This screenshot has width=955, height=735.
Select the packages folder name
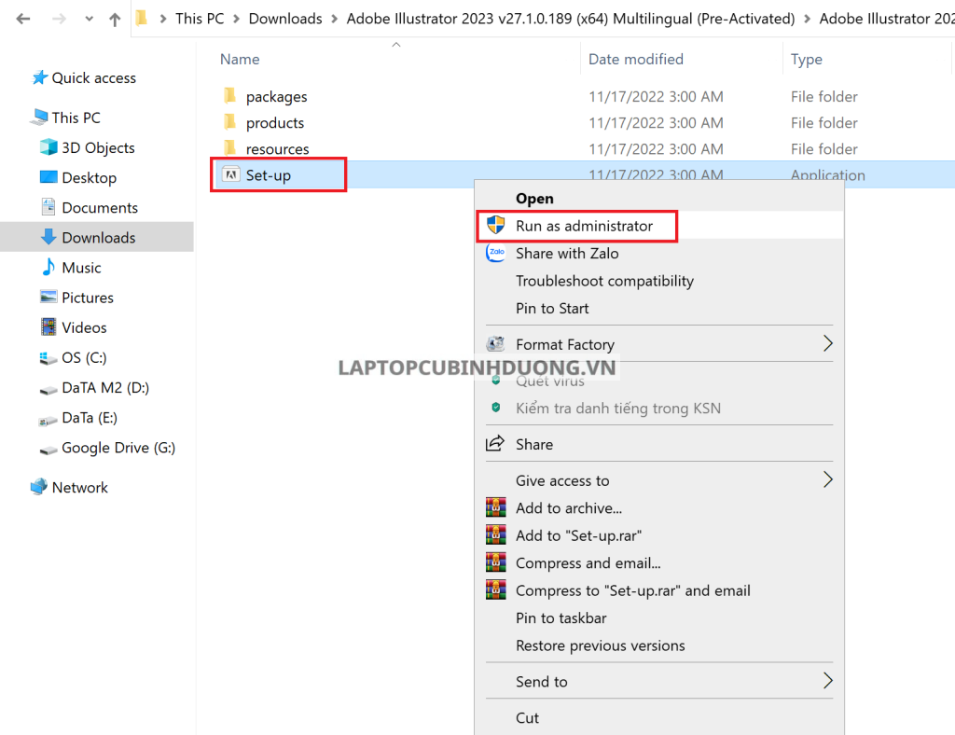[276, 97]
